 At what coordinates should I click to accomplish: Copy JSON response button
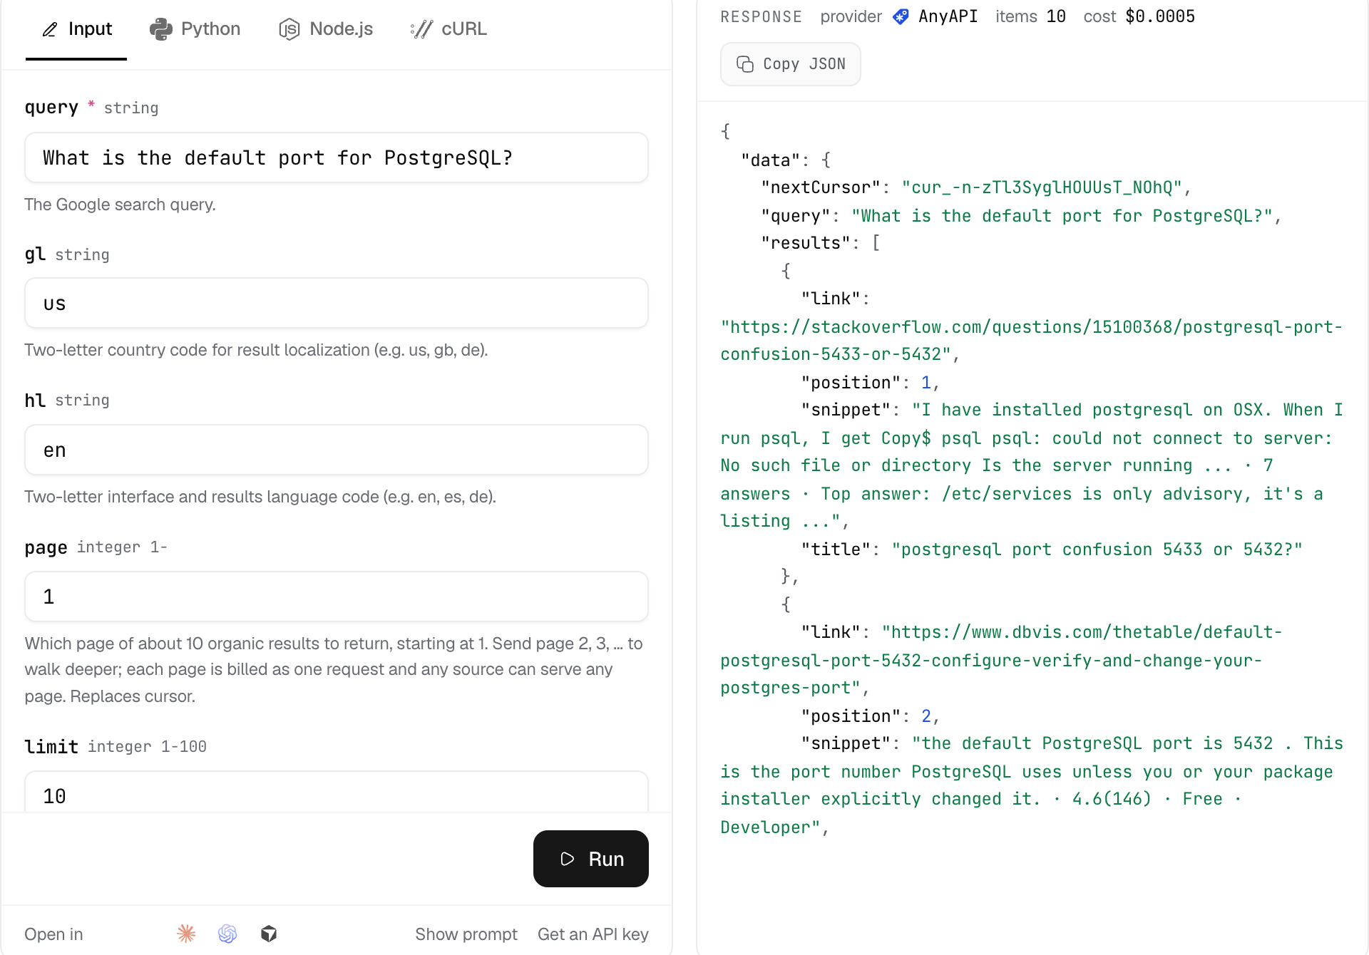[x=791, y=64]
